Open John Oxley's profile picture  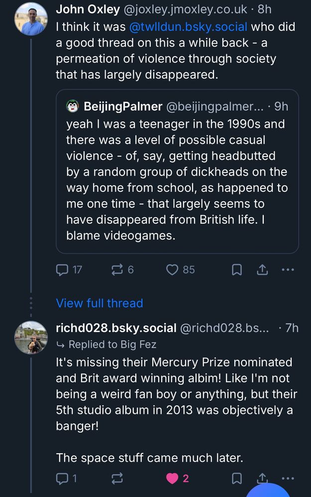31,18
